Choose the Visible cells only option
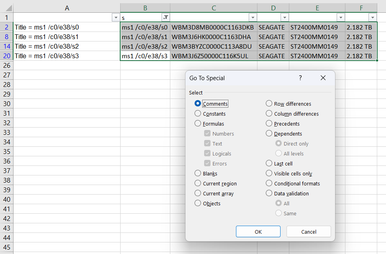The width and height of the screenshot is (386, 254). click(269, 173)
